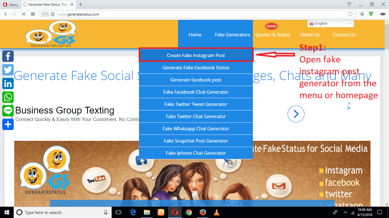Open Opera Menu button

[x=10, y=5]
